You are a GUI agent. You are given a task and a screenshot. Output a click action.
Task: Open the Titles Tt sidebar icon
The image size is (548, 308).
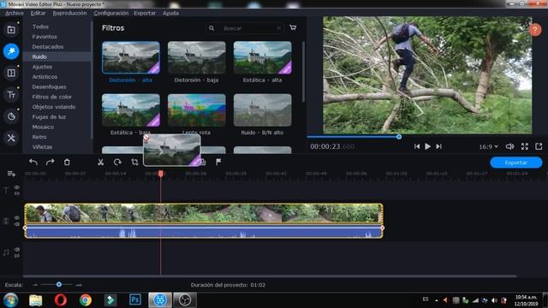click(11, 95)
